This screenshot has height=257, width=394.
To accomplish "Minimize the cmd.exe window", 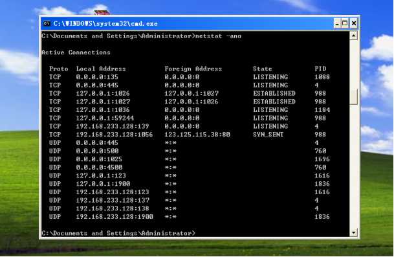I will pos(338,23).
